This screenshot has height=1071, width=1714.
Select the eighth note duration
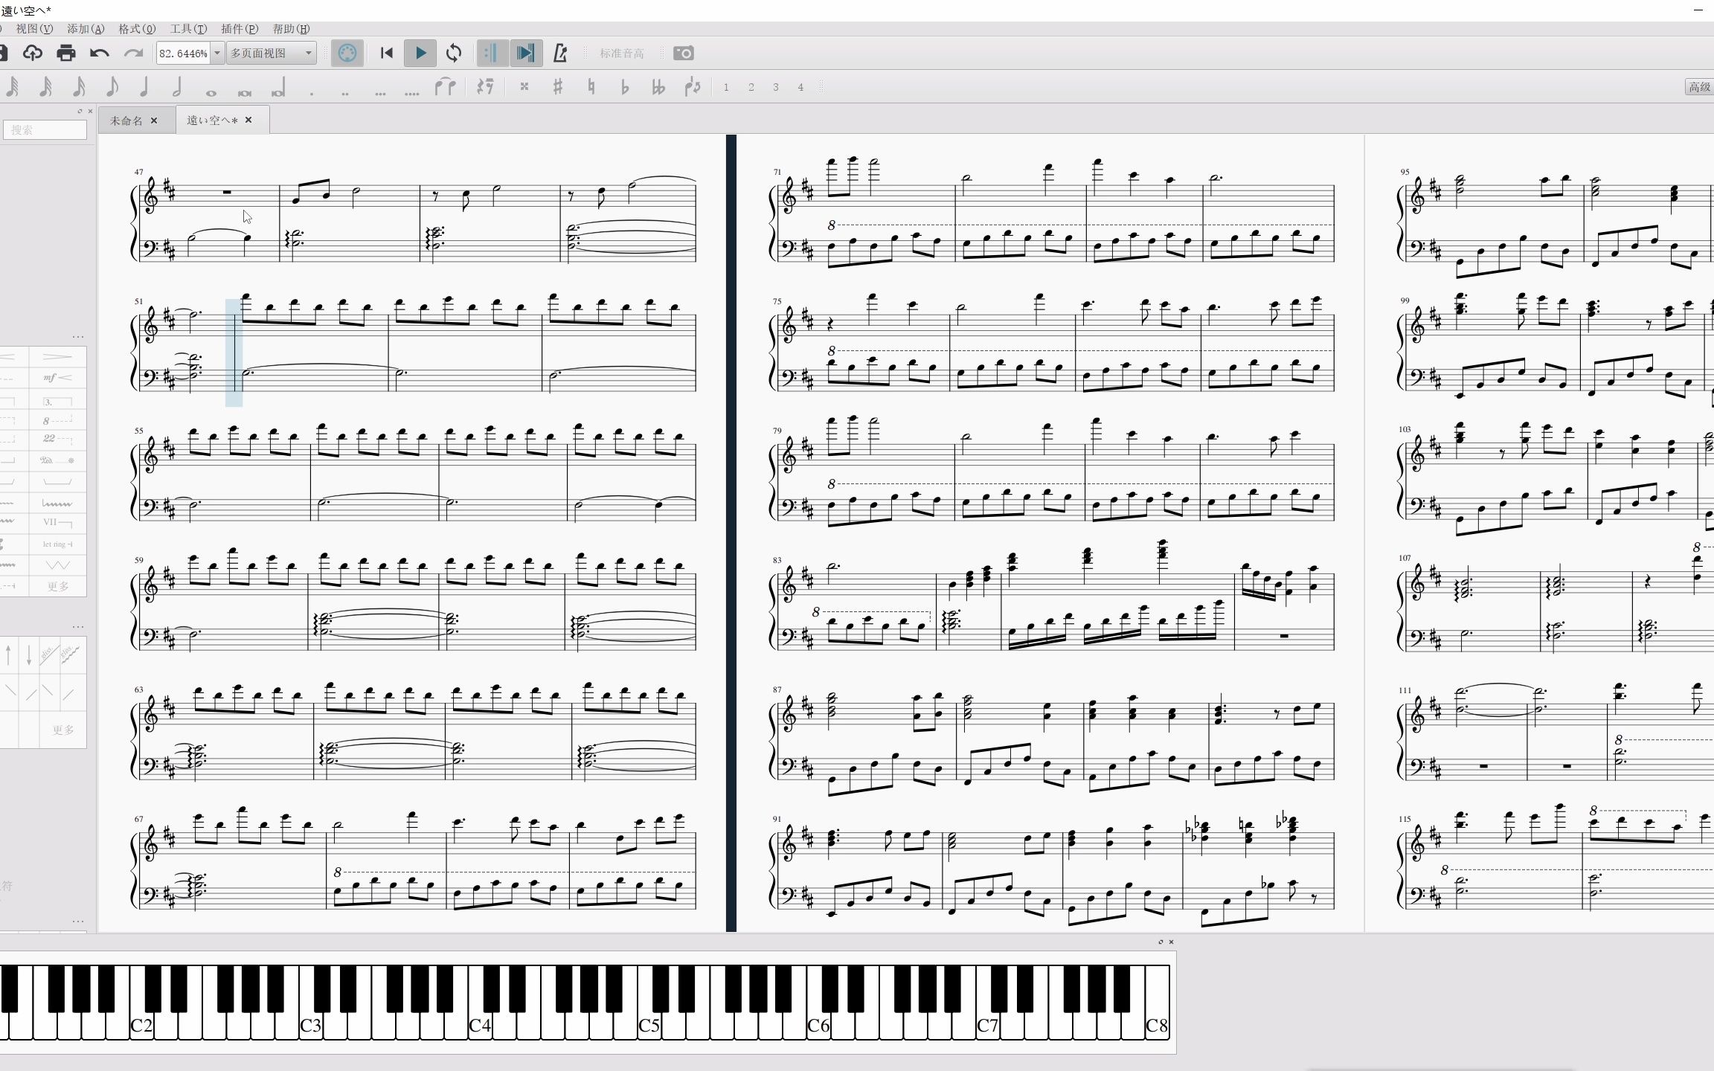112,87
